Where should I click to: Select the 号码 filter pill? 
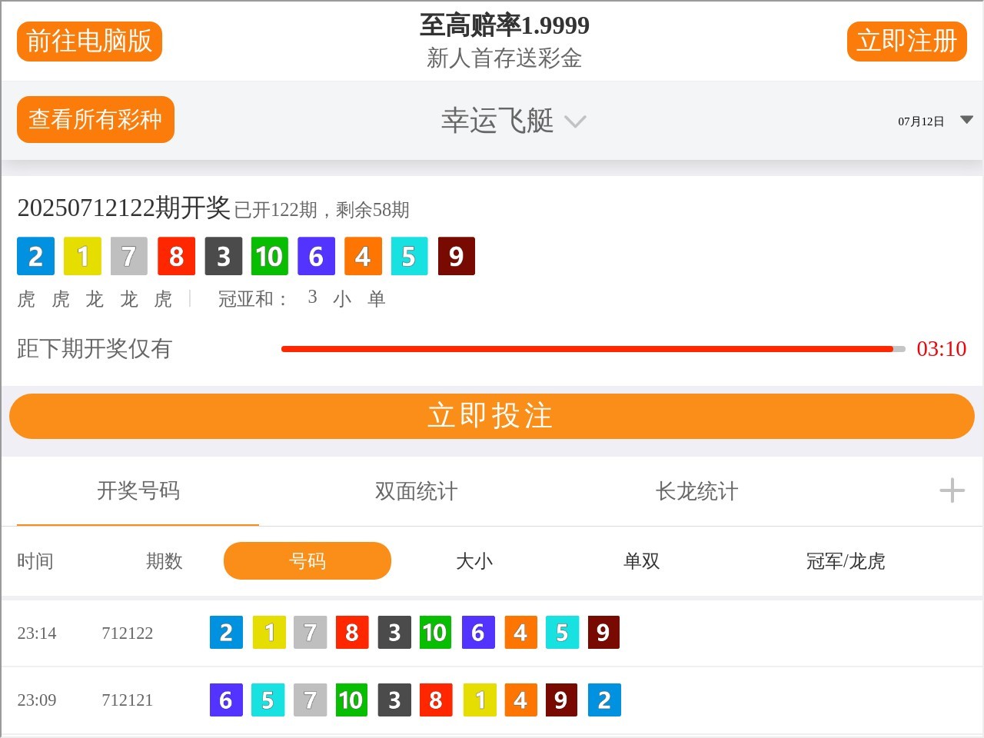coord(307,560)
